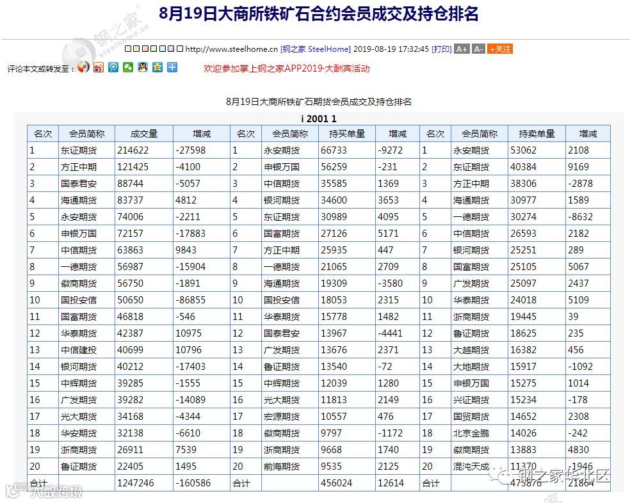This screenshot has height=503, width=630.
Task: Click the 持卖单量 column header
Action: pyautogui.click(x=537, y=134)
